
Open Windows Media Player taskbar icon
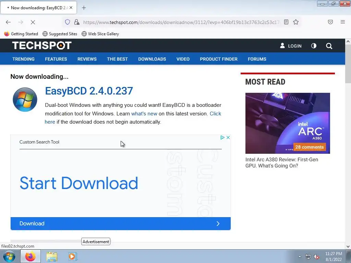72,256
